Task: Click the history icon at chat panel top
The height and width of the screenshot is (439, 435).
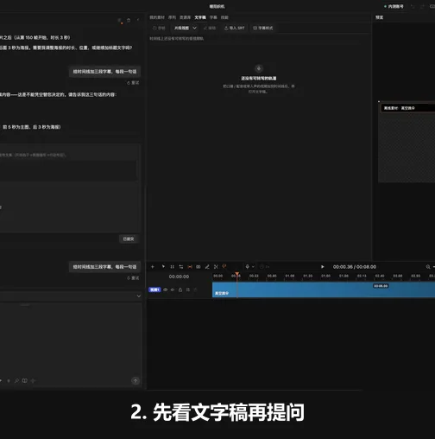Action: pos(129,20)
